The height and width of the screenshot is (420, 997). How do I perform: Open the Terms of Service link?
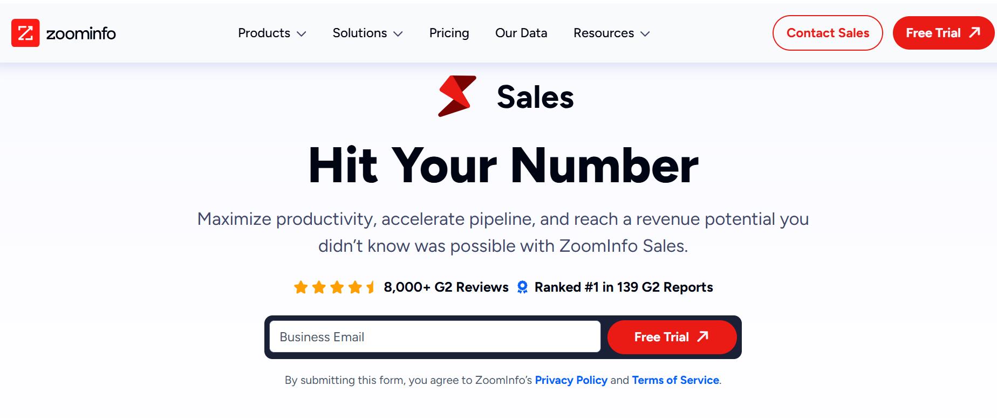click(x=675, y=380)
